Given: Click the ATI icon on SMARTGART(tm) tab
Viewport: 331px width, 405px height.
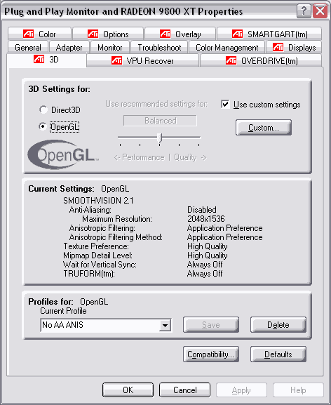Looking at the screenshot, I should (237, 34).
